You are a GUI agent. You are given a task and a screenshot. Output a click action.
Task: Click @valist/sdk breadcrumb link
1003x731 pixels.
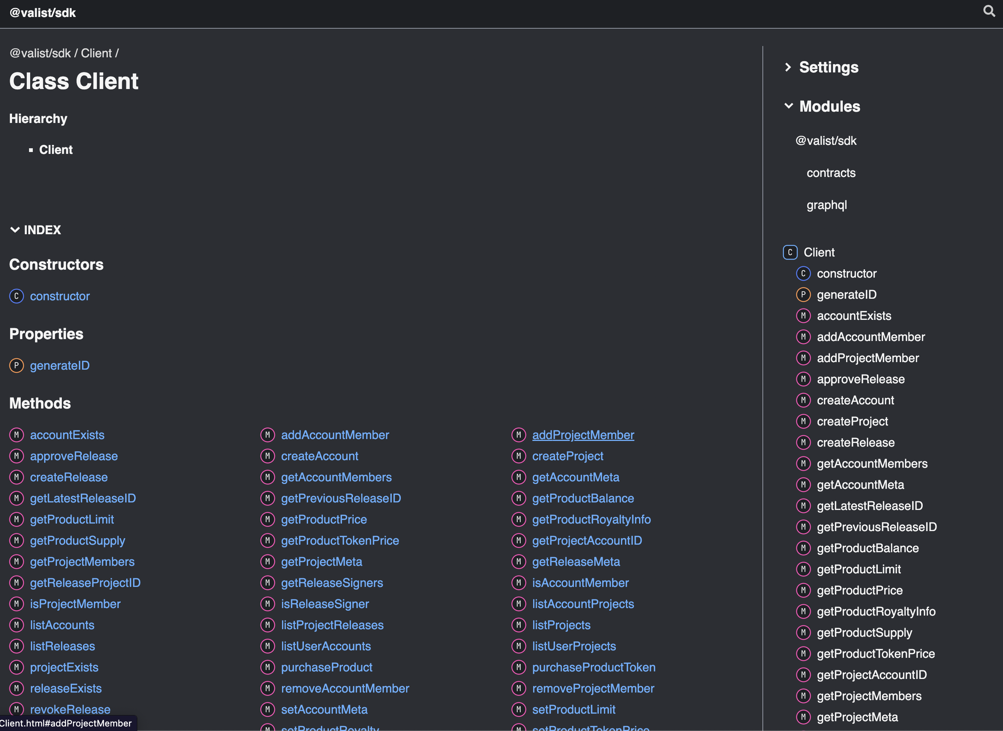click(40, 53)
